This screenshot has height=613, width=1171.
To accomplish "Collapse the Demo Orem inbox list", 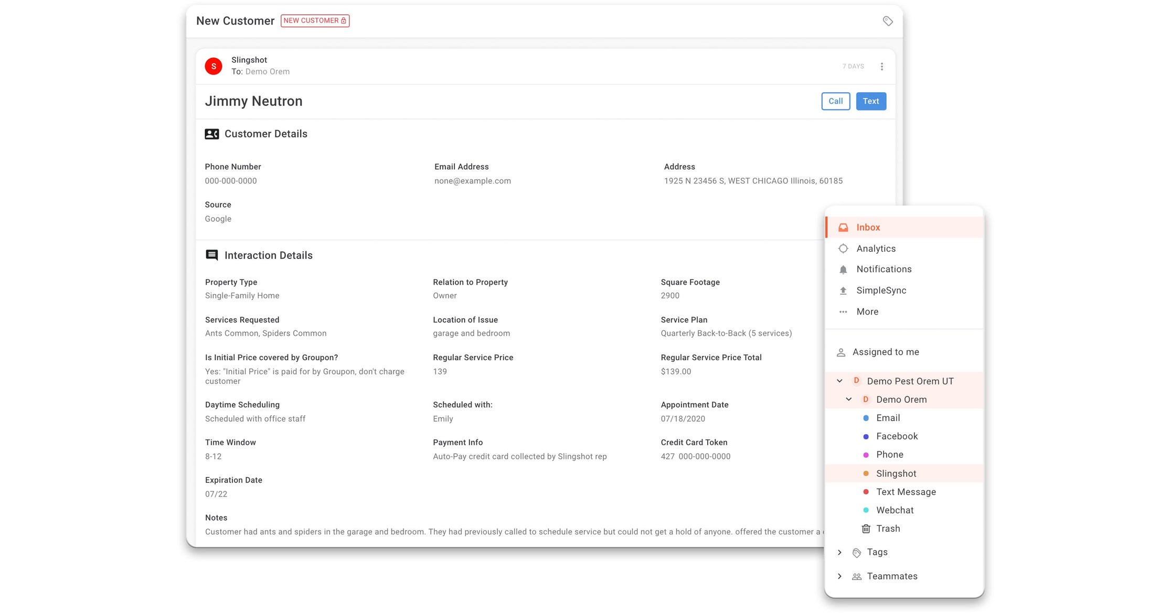I will point(848,399).
